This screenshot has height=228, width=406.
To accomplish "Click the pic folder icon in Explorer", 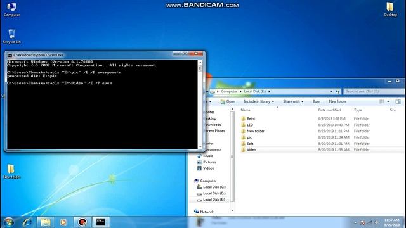I will click(243, 137).
